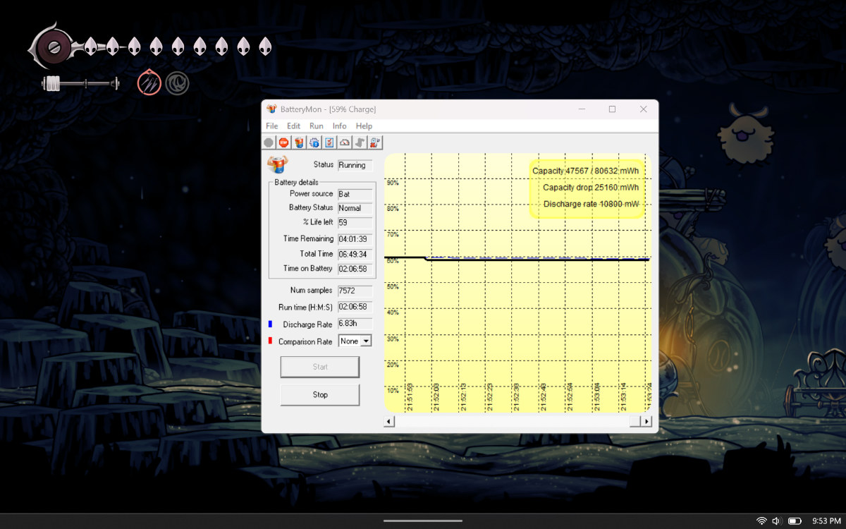Click the BatteryMon mascot icon beside Status
Screen dimensions: 846x529
278,165
